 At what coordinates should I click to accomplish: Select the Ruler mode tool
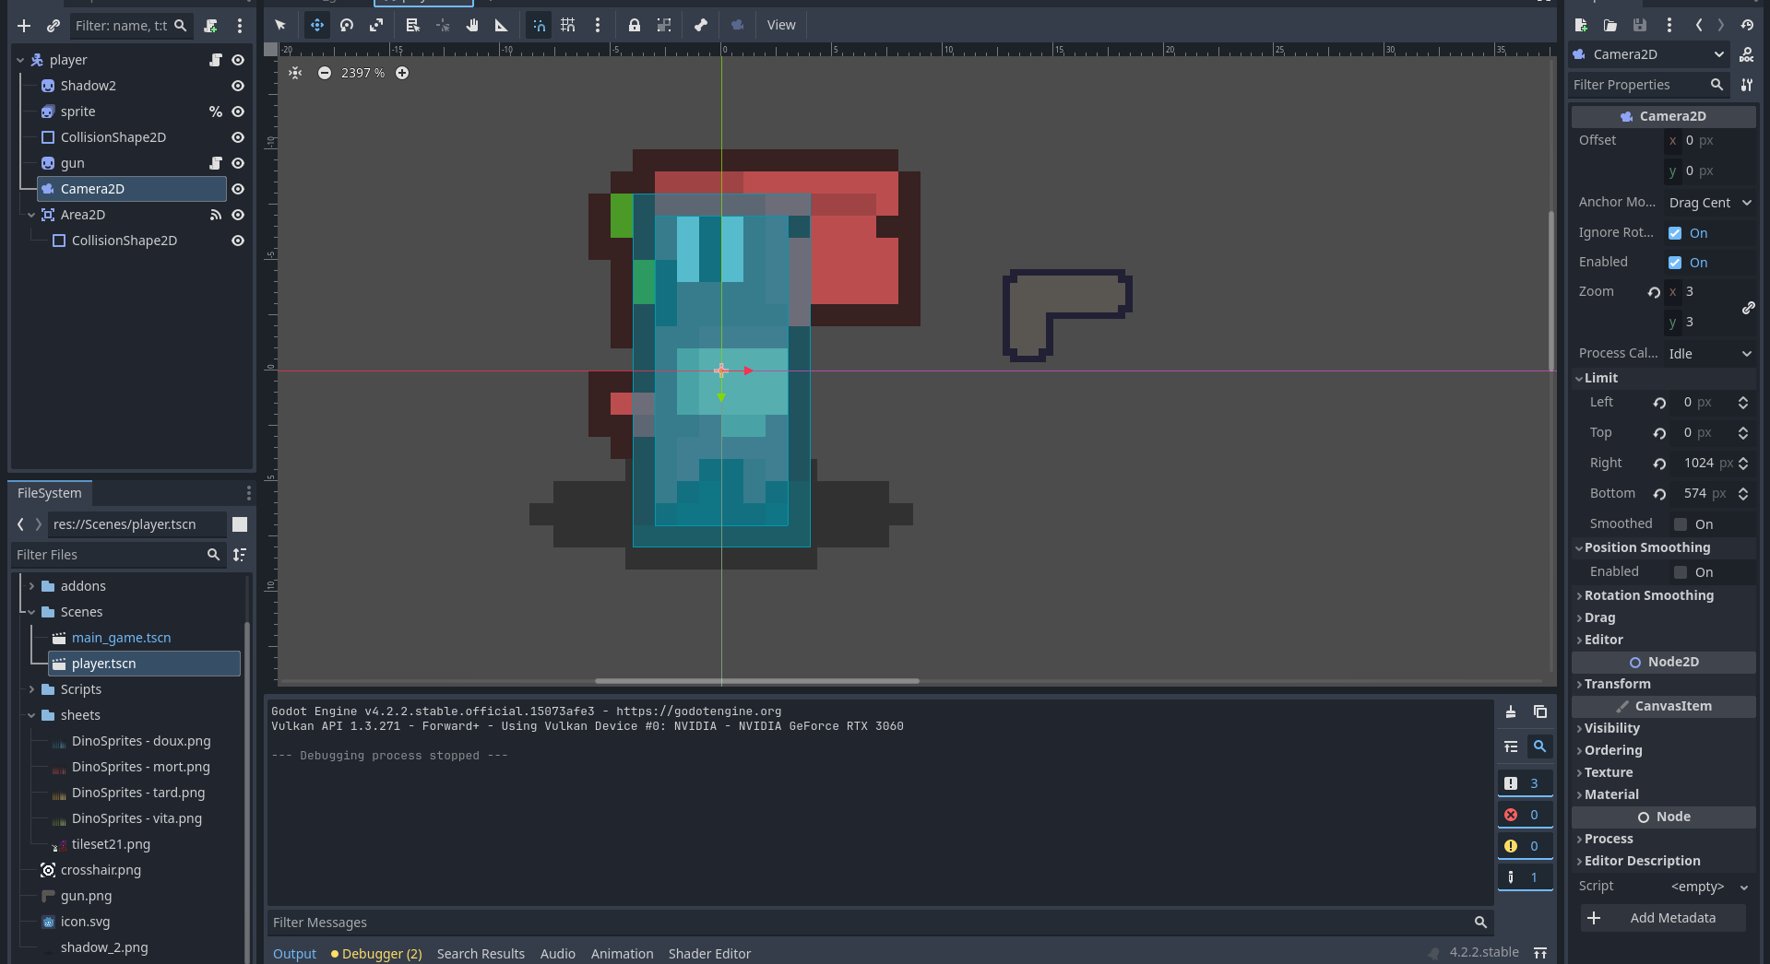click(502, 25)
